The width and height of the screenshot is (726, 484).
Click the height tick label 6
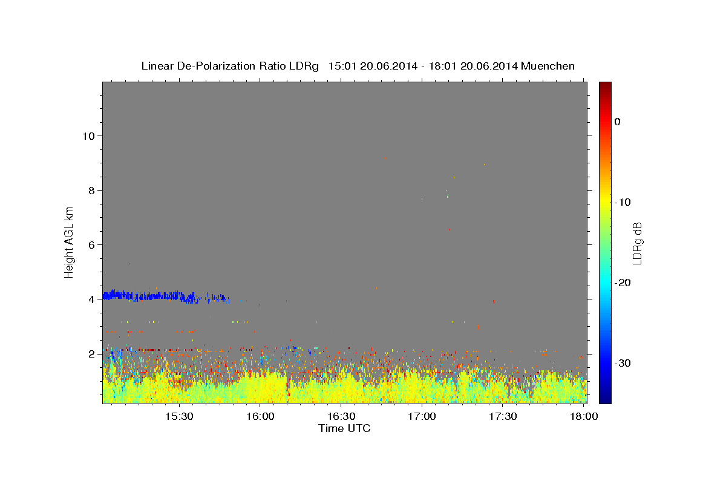tap(90, 244)
